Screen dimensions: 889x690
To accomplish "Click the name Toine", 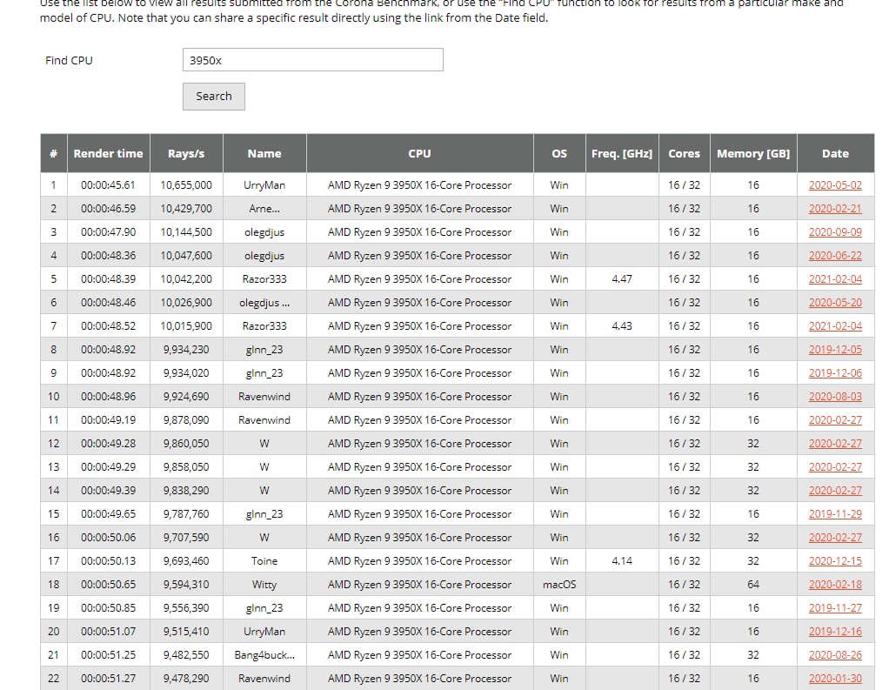I will pyautogui.click(x=264, y=560).
